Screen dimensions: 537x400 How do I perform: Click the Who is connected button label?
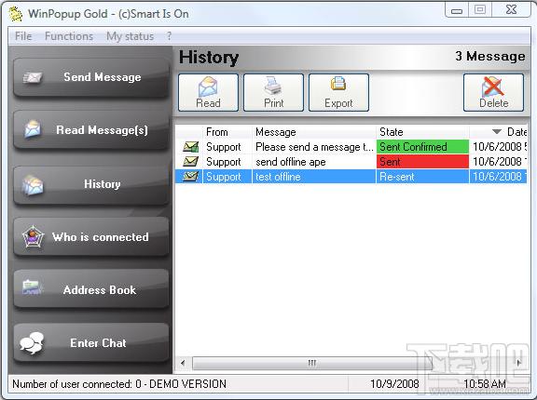click(101, 236)
